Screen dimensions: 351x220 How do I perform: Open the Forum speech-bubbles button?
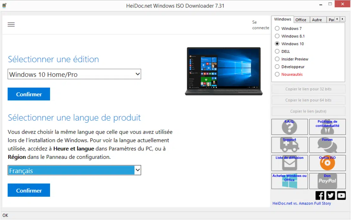(x=327, y=145)
